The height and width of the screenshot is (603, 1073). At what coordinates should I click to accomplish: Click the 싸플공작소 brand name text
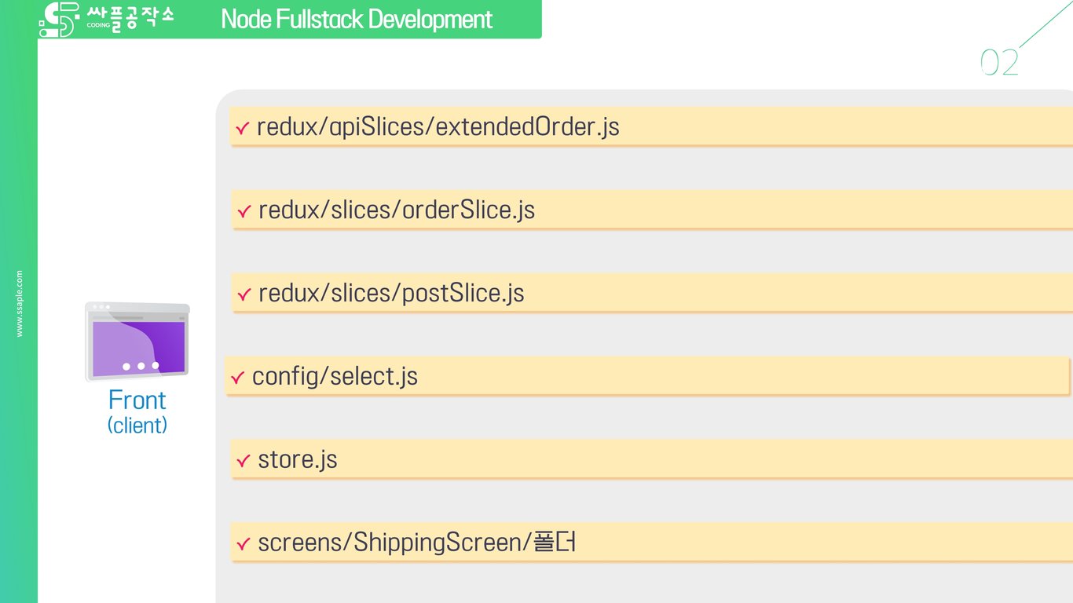pos(130,19)
